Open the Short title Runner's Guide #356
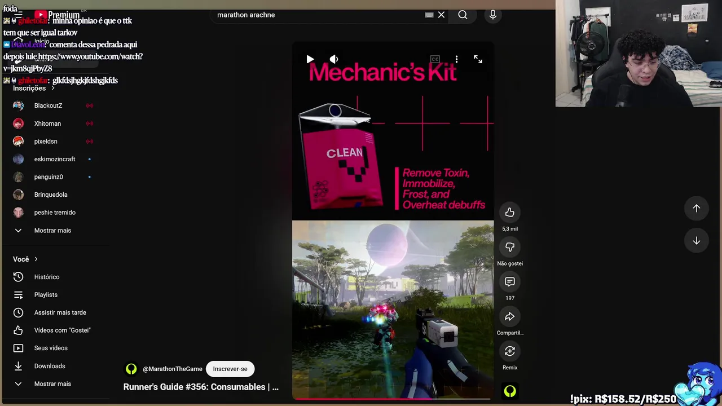 (x=201, y=387)
